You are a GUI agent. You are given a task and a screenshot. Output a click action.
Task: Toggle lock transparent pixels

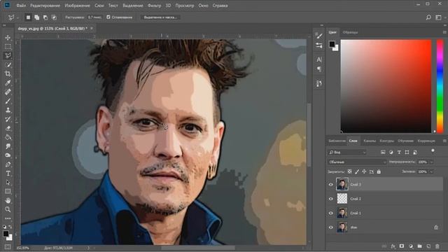point(349,171)
